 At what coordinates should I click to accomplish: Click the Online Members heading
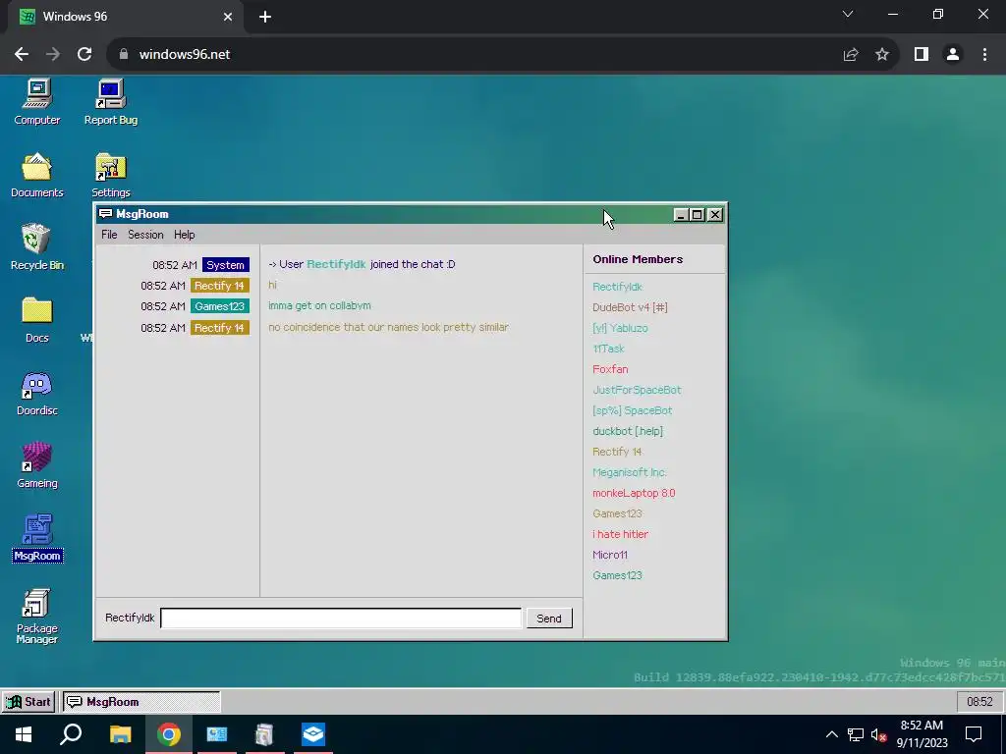click(x=638, y=259)
